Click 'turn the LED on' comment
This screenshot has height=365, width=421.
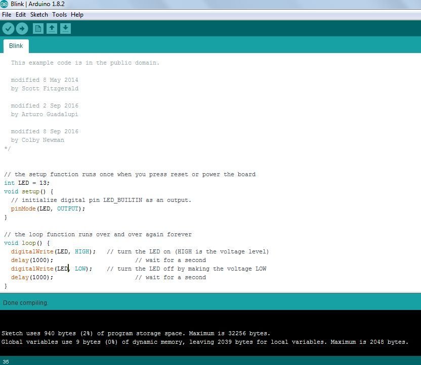188,251
